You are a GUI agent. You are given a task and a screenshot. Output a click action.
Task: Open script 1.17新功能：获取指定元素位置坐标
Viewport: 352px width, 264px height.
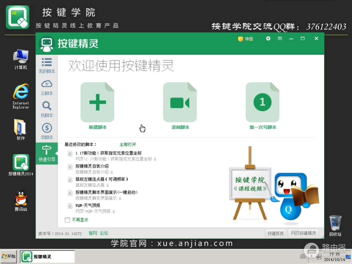108,153
